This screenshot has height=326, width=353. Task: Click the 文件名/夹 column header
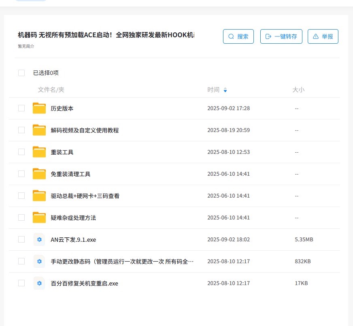(51, 90)
